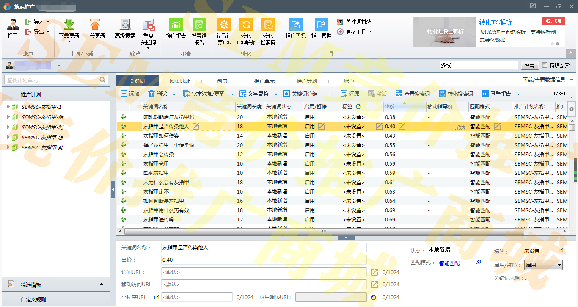Click the 推广管理 icon
Screen dimensions: 578x307
(321, 25)
